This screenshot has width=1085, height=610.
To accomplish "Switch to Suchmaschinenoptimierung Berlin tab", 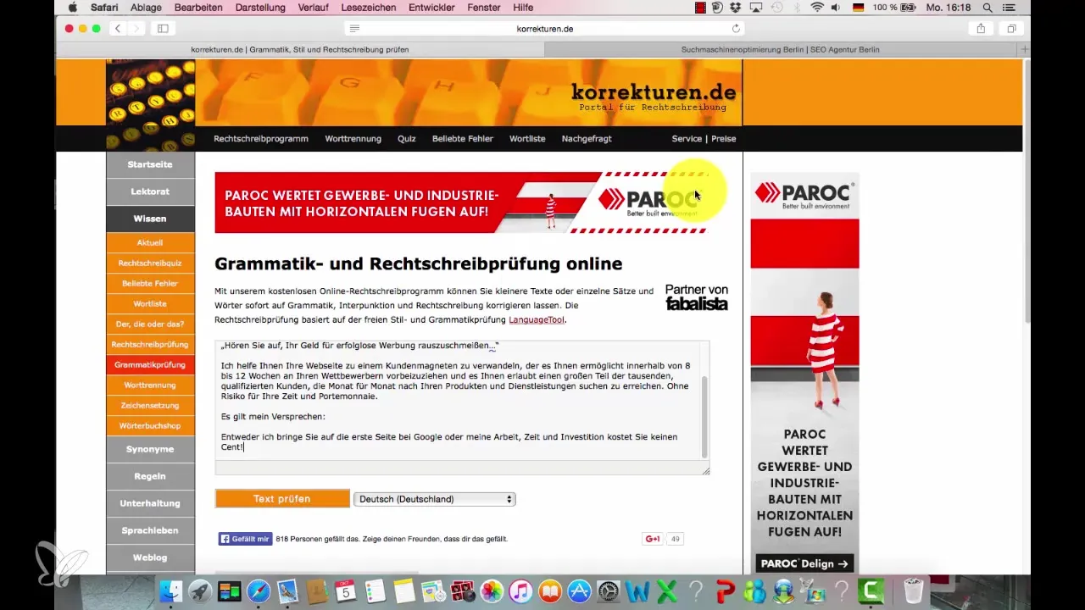I will coord(780,49).
